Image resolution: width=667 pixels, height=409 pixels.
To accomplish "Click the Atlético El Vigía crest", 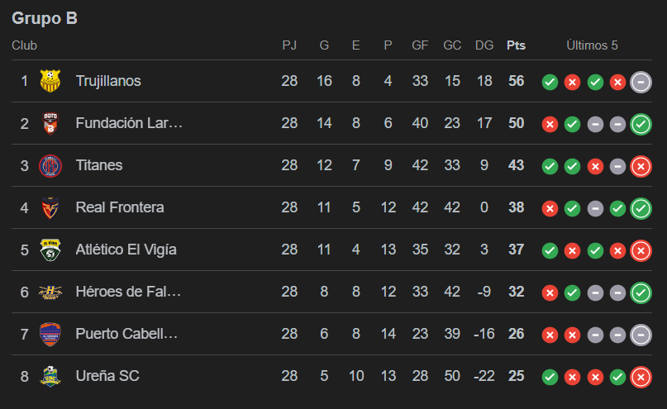I will coord(50,250).
